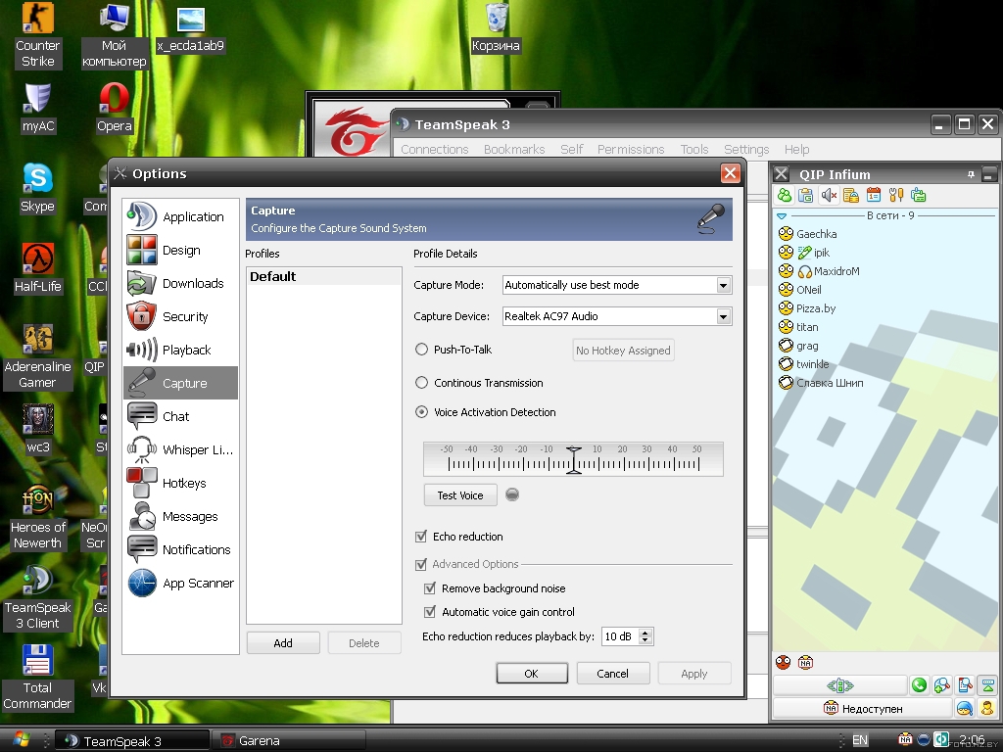The image size is (1003, 752).
Task: Click the OK button in Options
Action: pyautogui.click(x=532, y=674)
